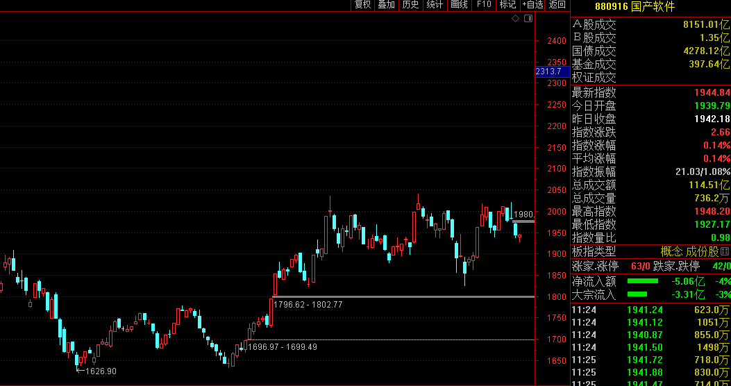The image size is (731, 386).
Task: Select tick row with price 1941.24
Action: coord(650,309)
